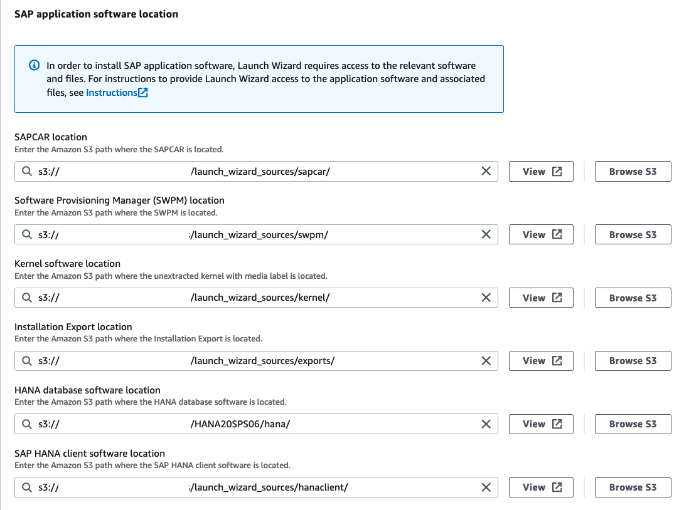This screenshot has height=510, width=684.
Task: View the SWPM location in S3
Action: coord(541,234)
